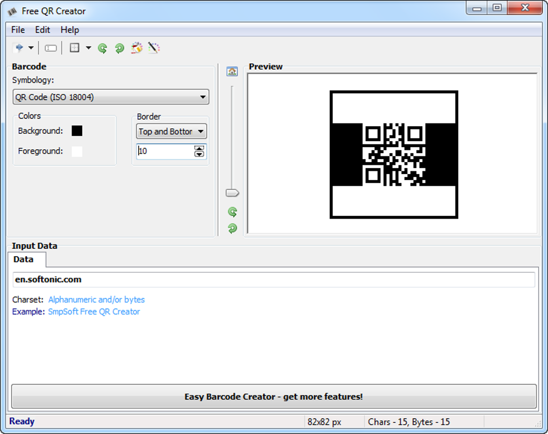Viewport: 548px width, 434px height.
Task: Click the QR code preview image
Action: coord(394,155)
